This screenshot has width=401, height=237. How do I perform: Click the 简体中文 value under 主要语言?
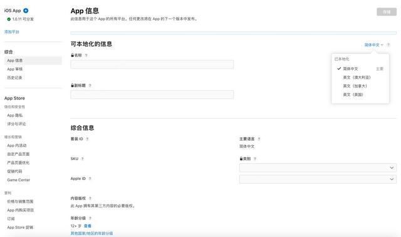247,146
